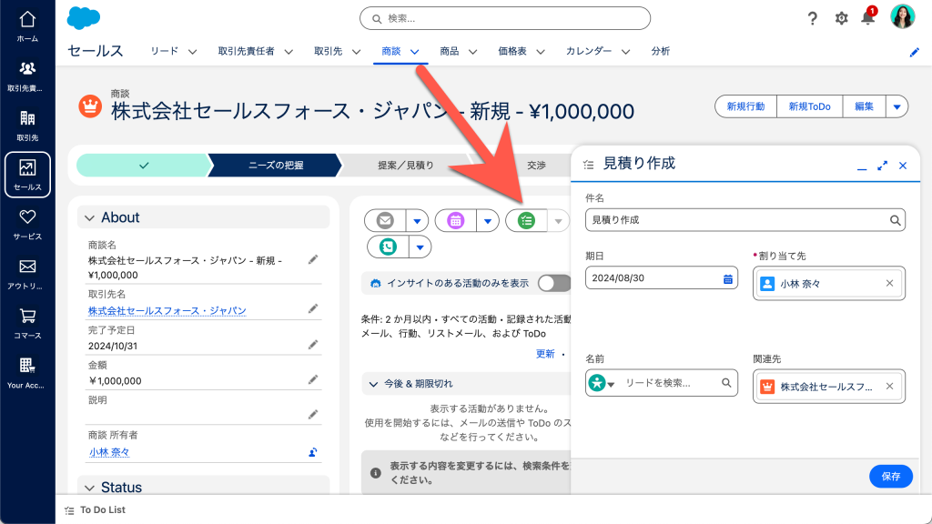
Task: Open the help question mark icon
Action: [812, 18]
